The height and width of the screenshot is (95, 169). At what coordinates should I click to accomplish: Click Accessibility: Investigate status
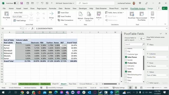click(x=54, y=88)
